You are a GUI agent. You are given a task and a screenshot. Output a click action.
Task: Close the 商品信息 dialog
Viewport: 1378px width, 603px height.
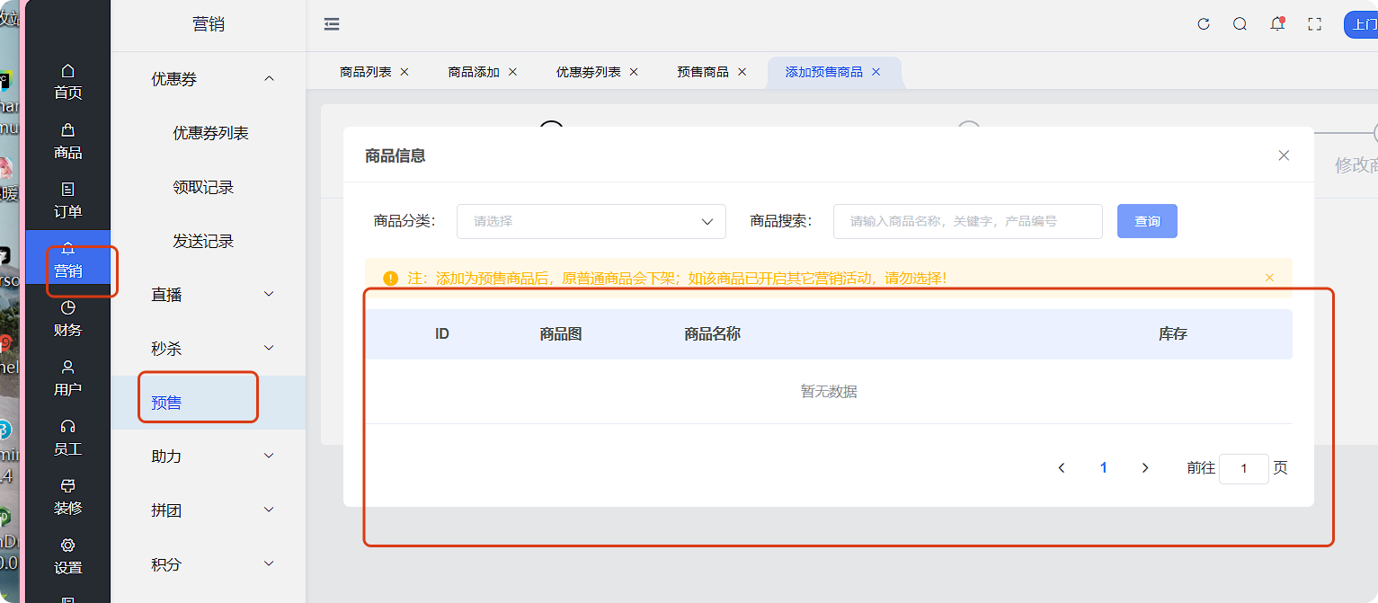coord(1284,155)
